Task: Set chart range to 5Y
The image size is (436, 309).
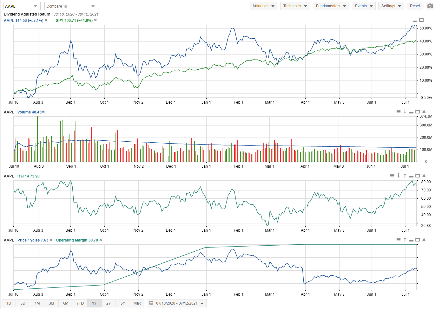Action: coord(123,303)
